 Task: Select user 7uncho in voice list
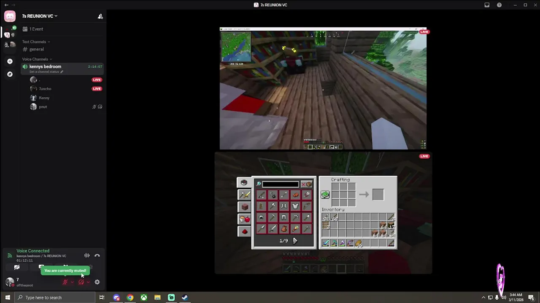45,89
